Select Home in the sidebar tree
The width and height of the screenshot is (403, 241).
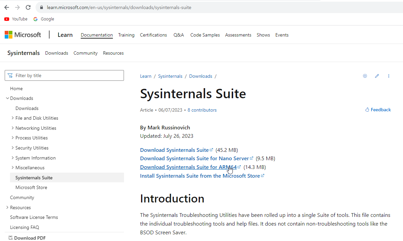(16, 88)
